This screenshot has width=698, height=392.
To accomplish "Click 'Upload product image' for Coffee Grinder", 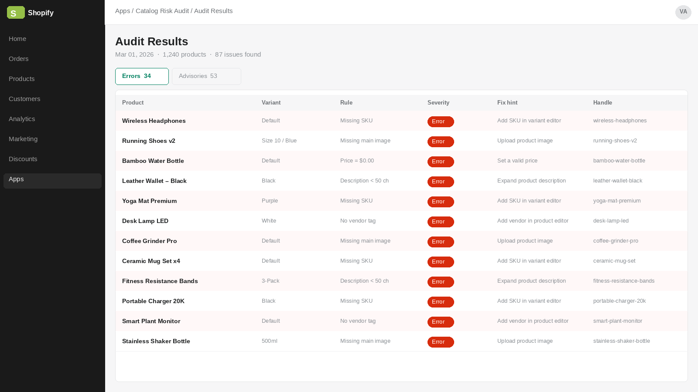I will coord(525,241).
